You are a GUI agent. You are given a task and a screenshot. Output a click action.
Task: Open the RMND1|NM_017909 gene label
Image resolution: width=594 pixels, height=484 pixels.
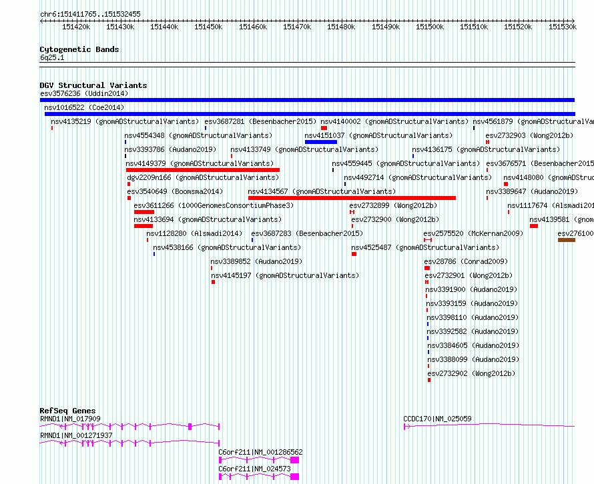(x=71, y=419)
